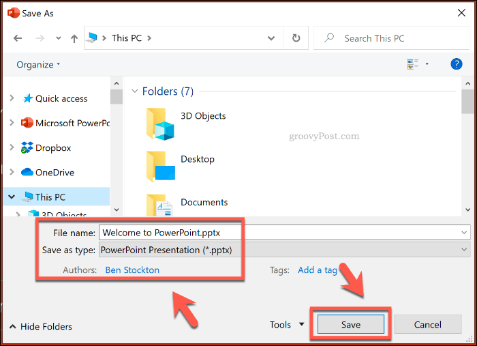This screenshot has height=346, width=477.
Task: Open the address bar history dropdown
Action: point(271,38)
